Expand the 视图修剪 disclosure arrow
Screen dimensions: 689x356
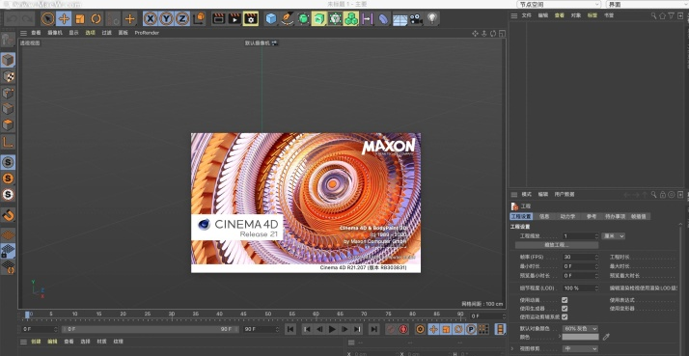[x=512, y=348]
